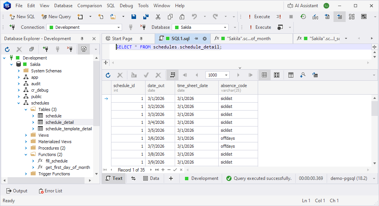Click Execute beside the Database dropdown
The height and width of the screenshot is (206, 379).
(260, 27)
